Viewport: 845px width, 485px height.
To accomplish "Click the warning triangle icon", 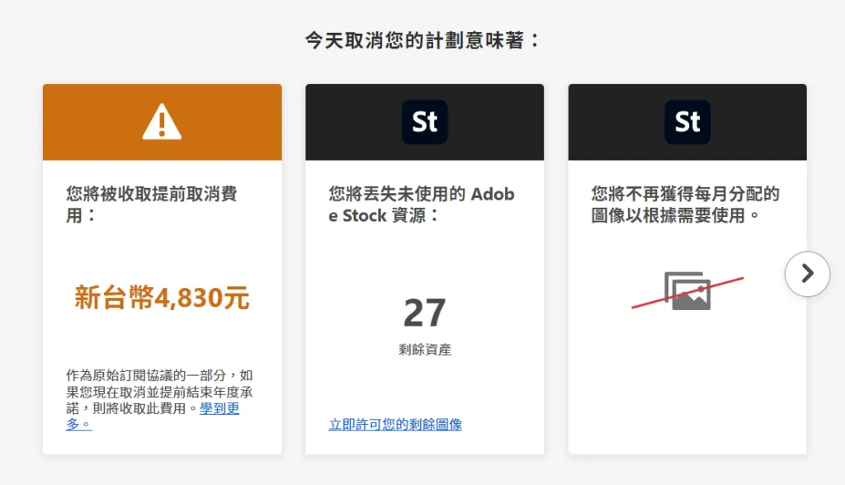I will (x=162, y=122).
